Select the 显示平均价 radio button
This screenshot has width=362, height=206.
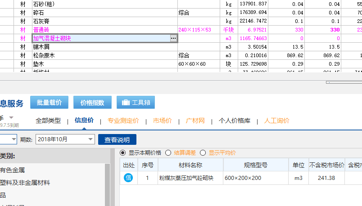(203, 153)
